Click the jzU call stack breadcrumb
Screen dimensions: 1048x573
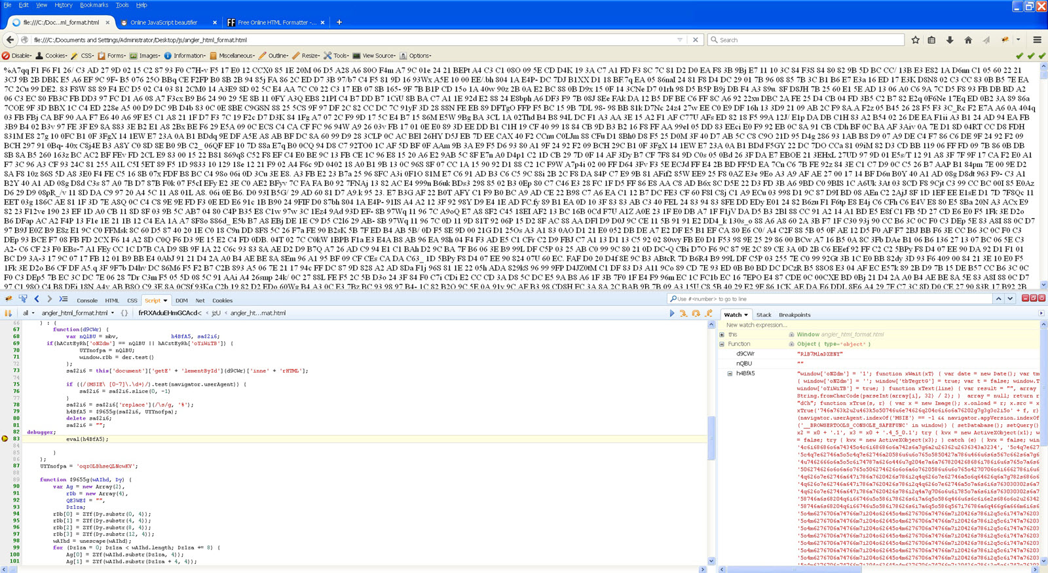pyautogui.click(x=216, y=313)
